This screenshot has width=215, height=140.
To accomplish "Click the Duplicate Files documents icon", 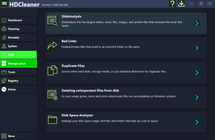I will click(52, 70).
